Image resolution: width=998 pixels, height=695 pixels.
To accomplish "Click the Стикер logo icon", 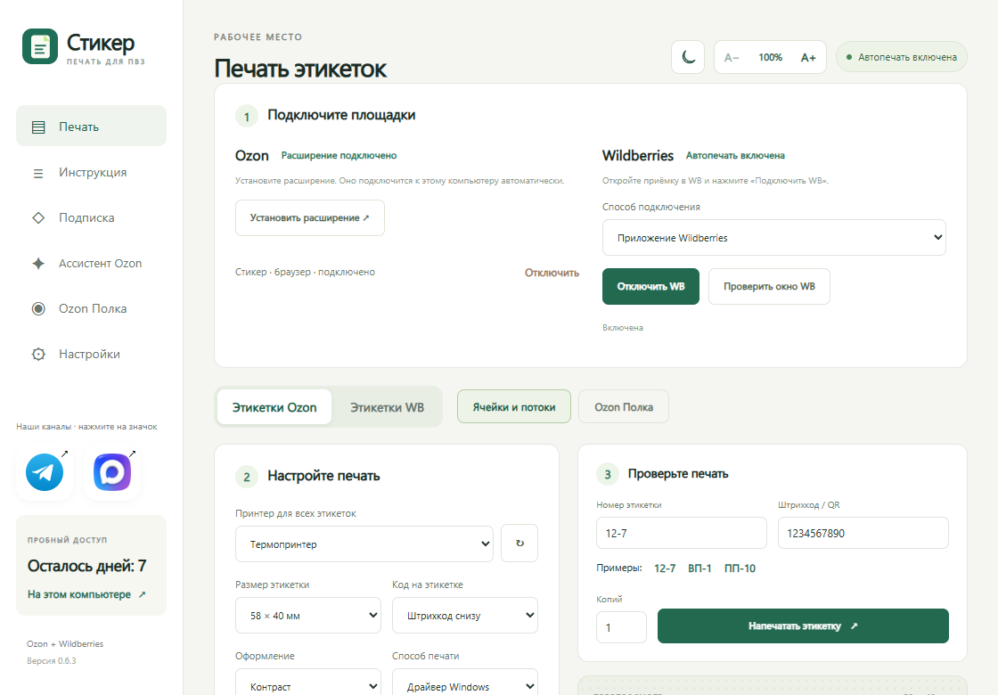I will tap(40, 46).
